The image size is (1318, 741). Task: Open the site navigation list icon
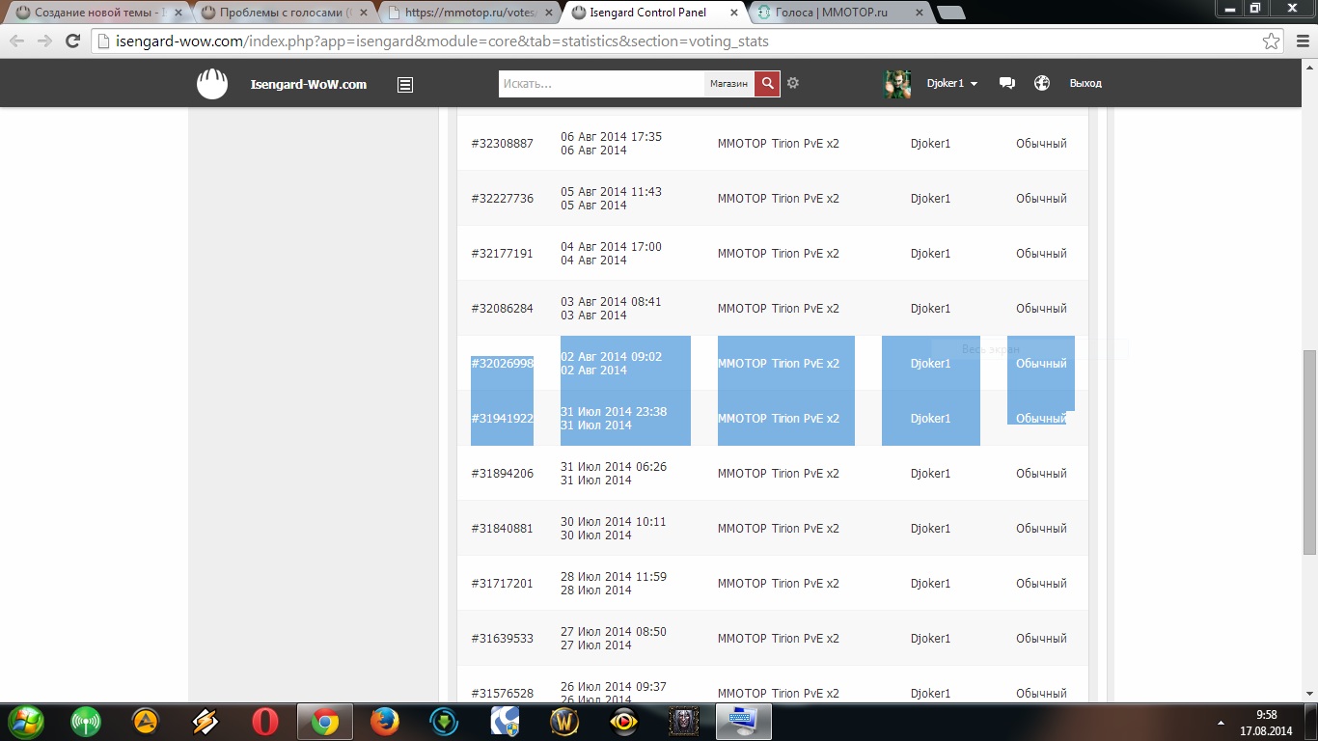tap(405, 85)
